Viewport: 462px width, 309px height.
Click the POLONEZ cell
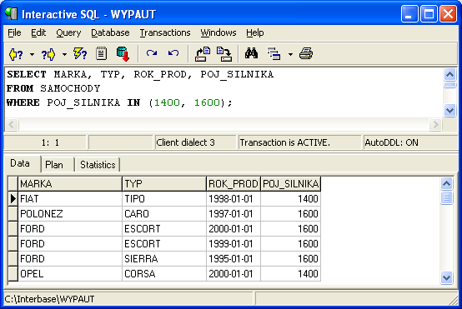(x=70, y=214)
